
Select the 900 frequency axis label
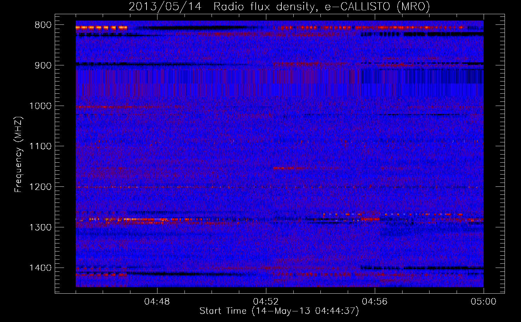43,65
